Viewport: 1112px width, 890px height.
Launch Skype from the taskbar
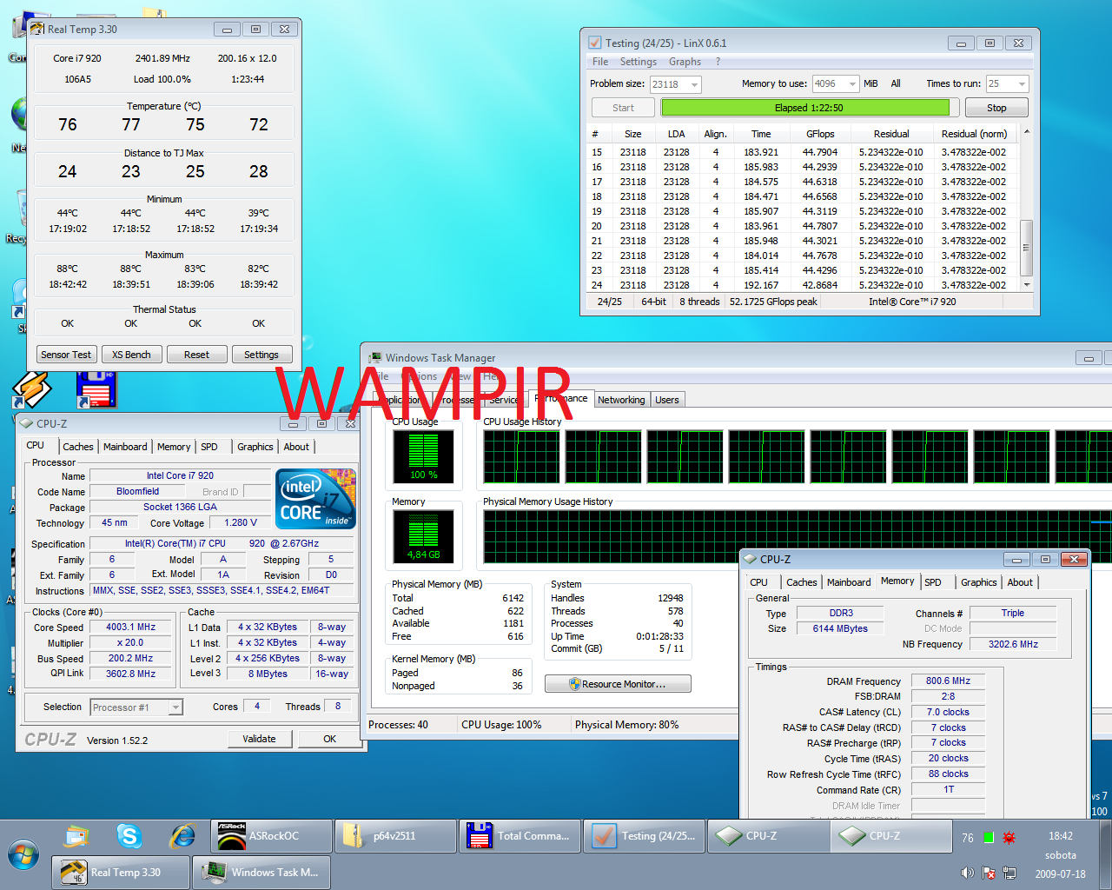pos(129,836)
